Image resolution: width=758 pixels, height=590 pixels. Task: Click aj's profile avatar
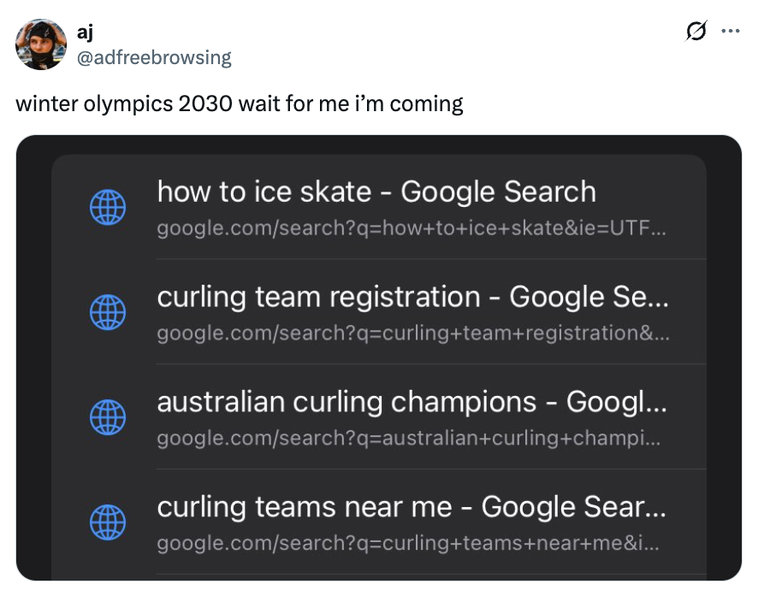[x=41, y=44]
